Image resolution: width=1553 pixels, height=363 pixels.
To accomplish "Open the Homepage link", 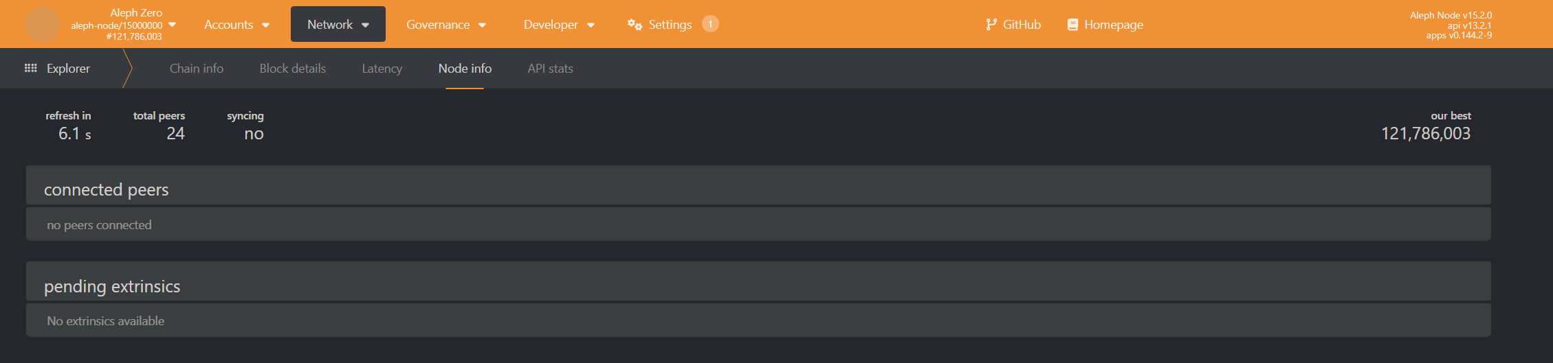I will 1113,25.
